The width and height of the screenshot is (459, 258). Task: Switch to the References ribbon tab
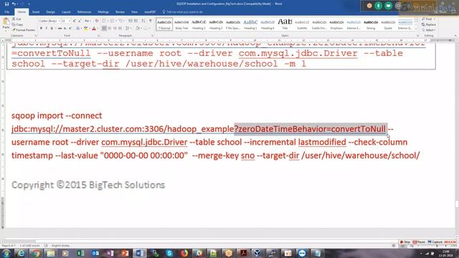tap(84, 12)
